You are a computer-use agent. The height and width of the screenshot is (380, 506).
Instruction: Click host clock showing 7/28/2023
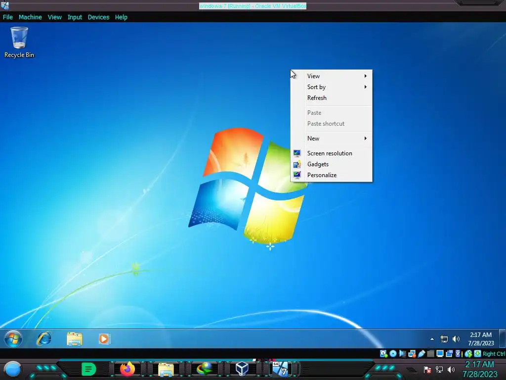point(479,369)
